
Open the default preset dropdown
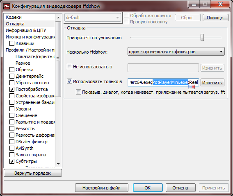(x=93, y=18)
